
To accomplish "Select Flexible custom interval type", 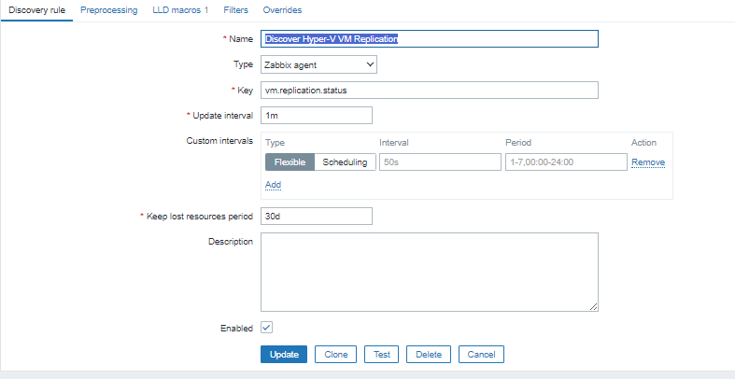I will [x=290, y=162].
